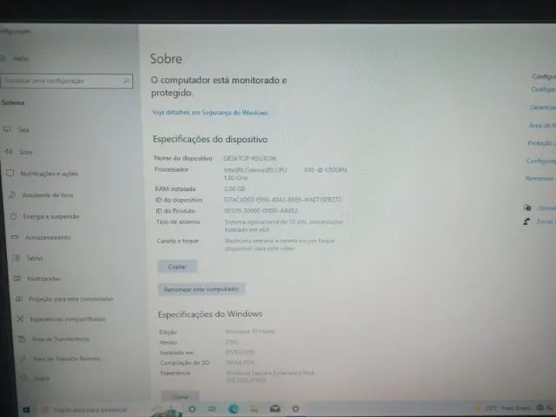The image size is (556, 417).
Task: Click Copiar under Windows specifications
Action: click(x=180, y=397)
